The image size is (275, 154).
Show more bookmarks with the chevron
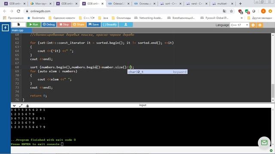tap(241, 18)
